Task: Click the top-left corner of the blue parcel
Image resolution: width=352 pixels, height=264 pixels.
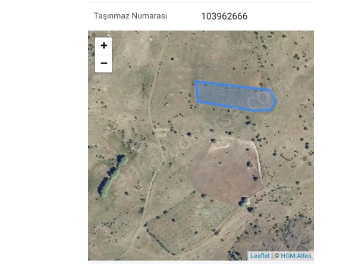Action: pos(196,82)
